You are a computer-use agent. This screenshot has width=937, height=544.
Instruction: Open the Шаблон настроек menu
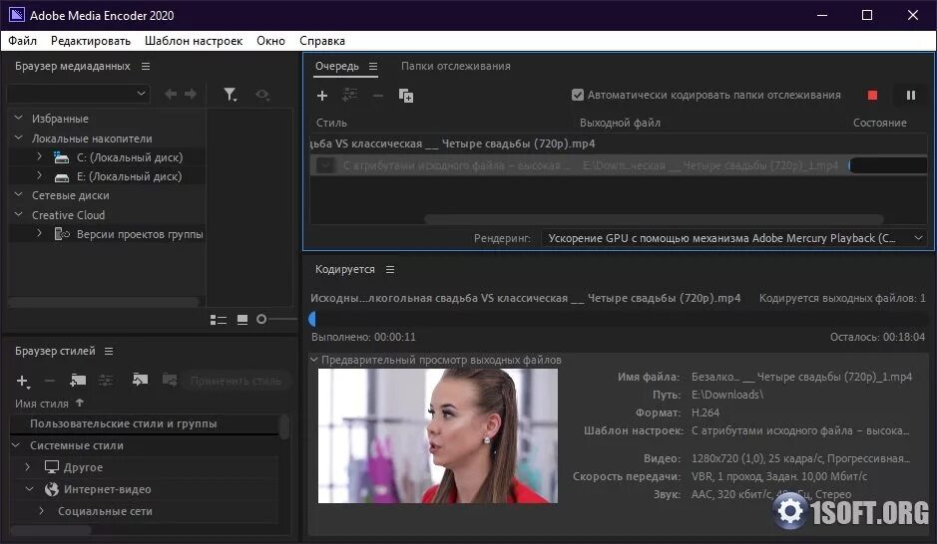194,41
